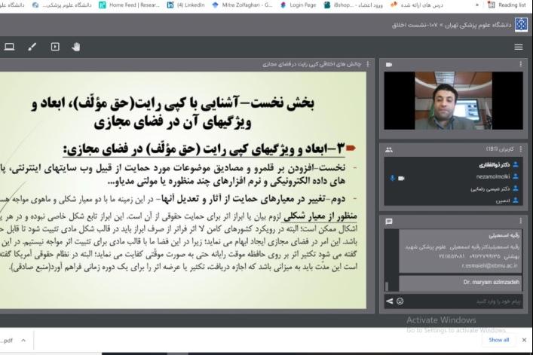Toggle nezamolmolki's camera icon
The image size is (533, 355).
[x=401, y=178]
